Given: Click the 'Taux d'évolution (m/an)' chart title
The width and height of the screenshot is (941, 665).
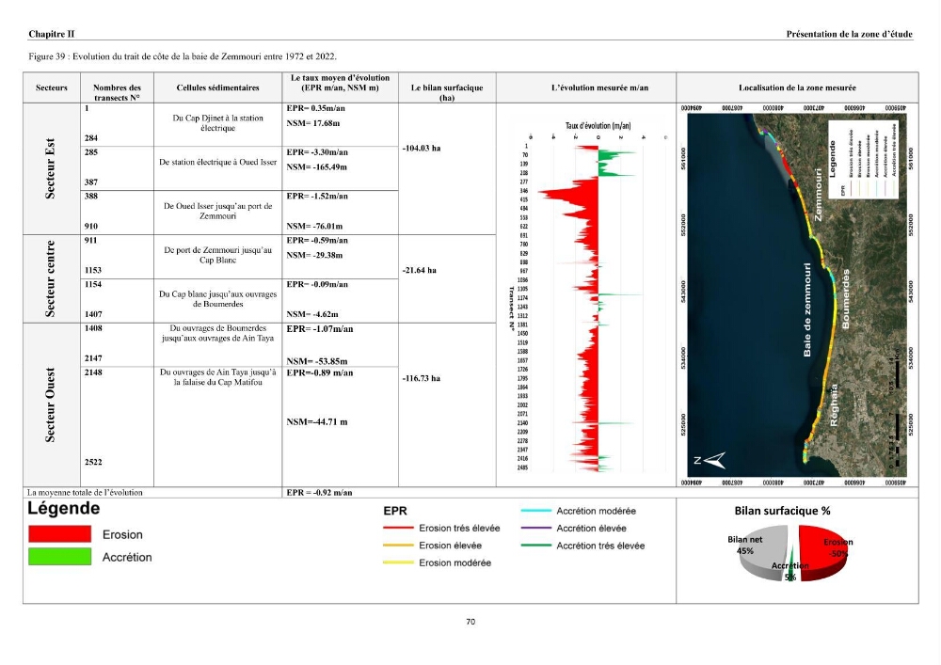Looking at the screenshot, I should pos(598,125).
